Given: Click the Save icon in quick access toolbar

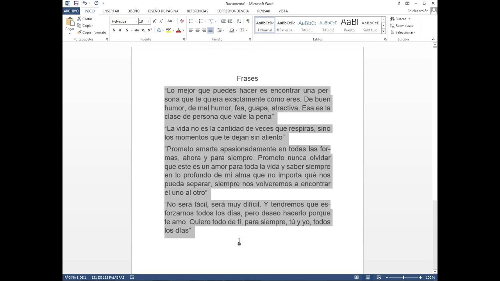Looking at the screenshot, I should 76,3.
